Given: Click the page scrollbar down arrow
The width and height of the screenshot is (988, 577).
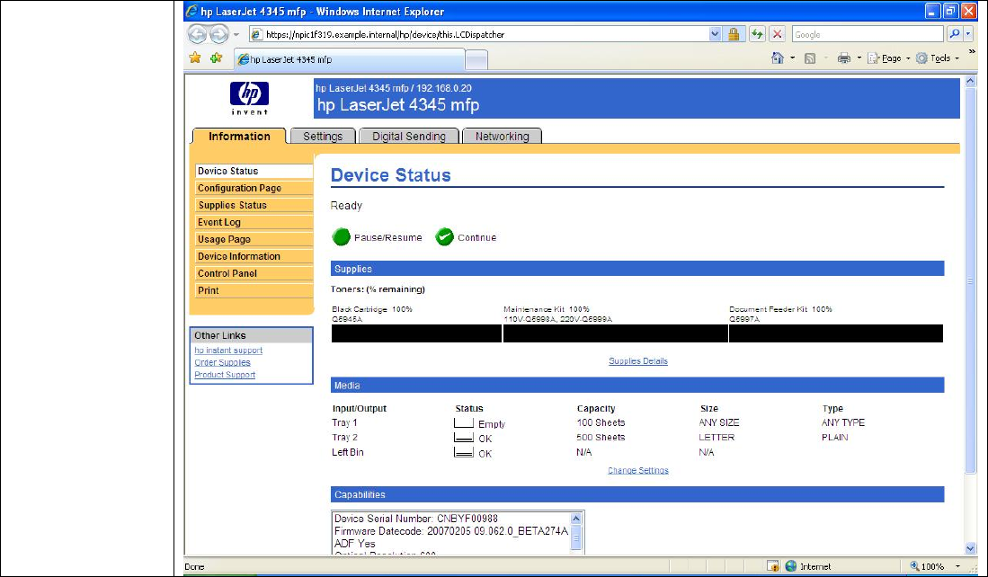Looking at the screenshot, I should pyautogui.click(x=970, y=548).
